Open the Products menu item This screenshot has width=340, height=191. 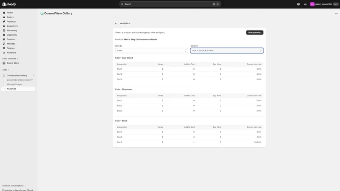(11, 22)
